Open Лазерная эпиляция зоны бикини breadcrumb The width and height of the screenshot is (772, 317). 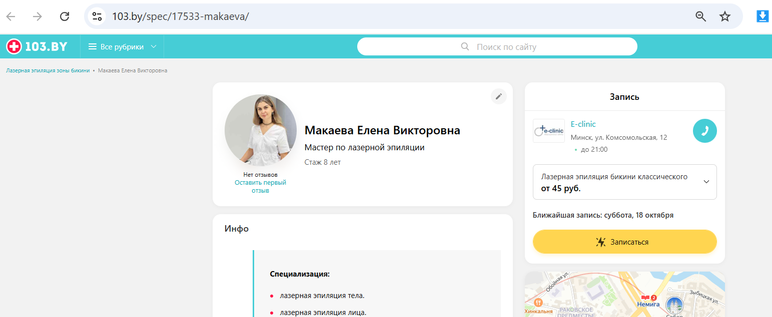click(x=48, y=70)
